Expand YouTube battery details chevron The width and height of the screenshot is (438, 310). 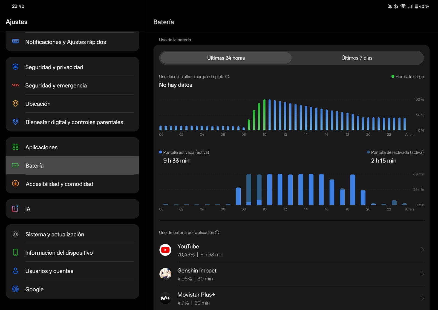click(422, 250)
